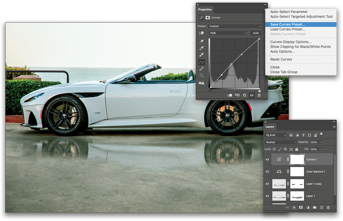Select the pencil to draw curve freehand

coord(201,69)
